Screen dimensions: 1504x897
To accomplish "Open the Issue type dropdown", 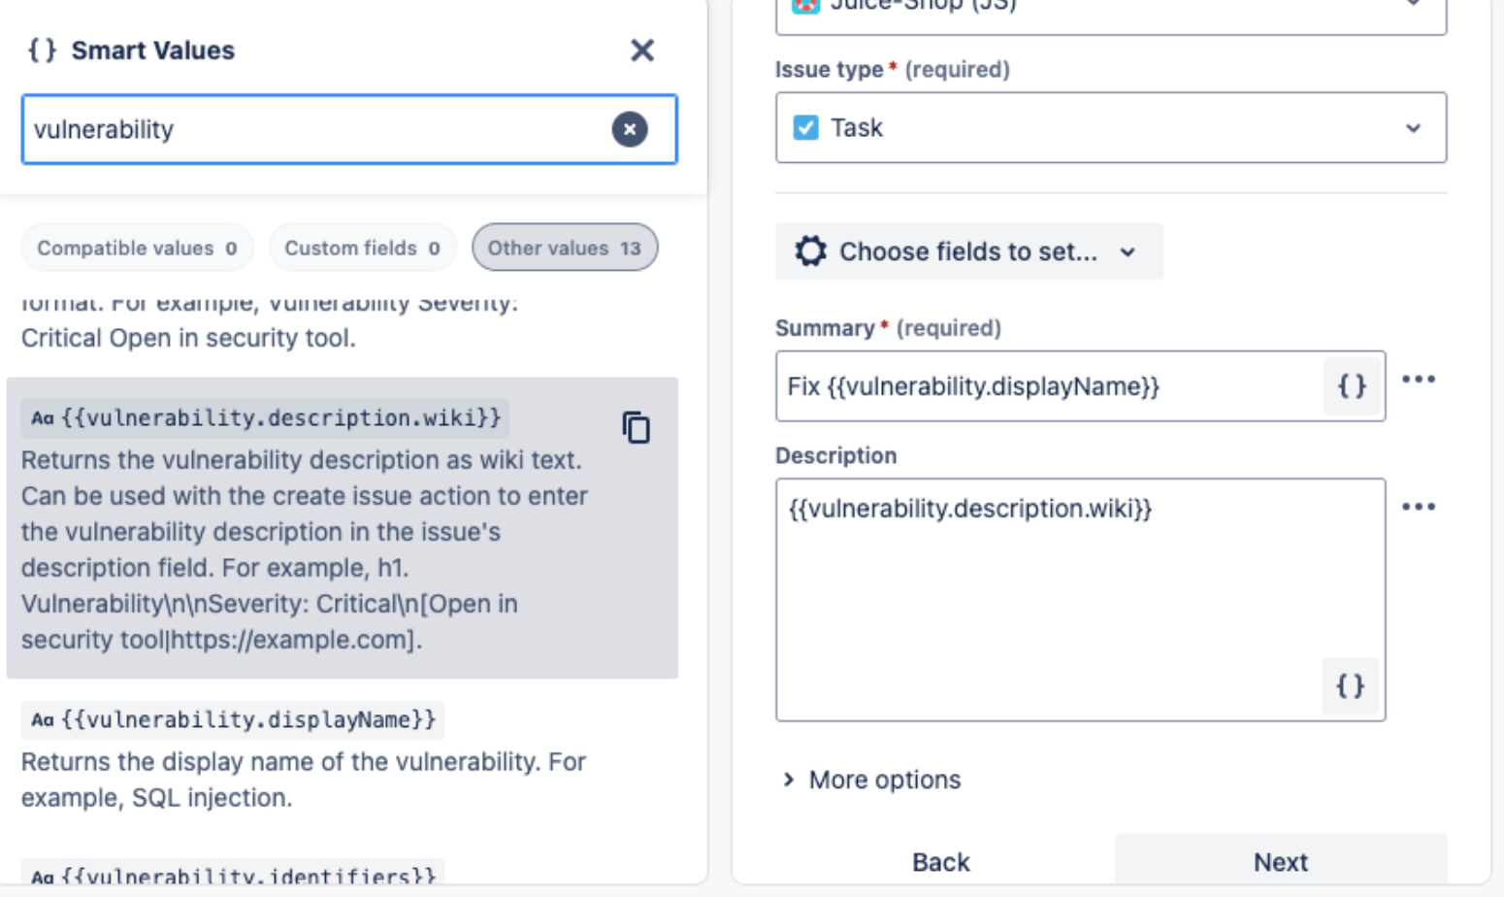I will click(1412, 127).
